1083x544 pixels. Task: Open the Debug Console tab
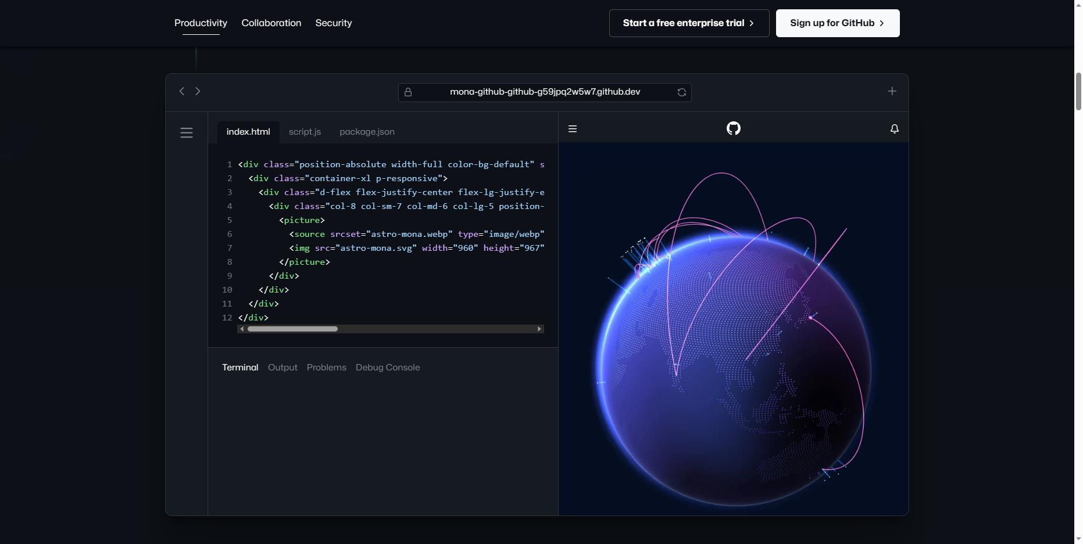click(388, 368)
